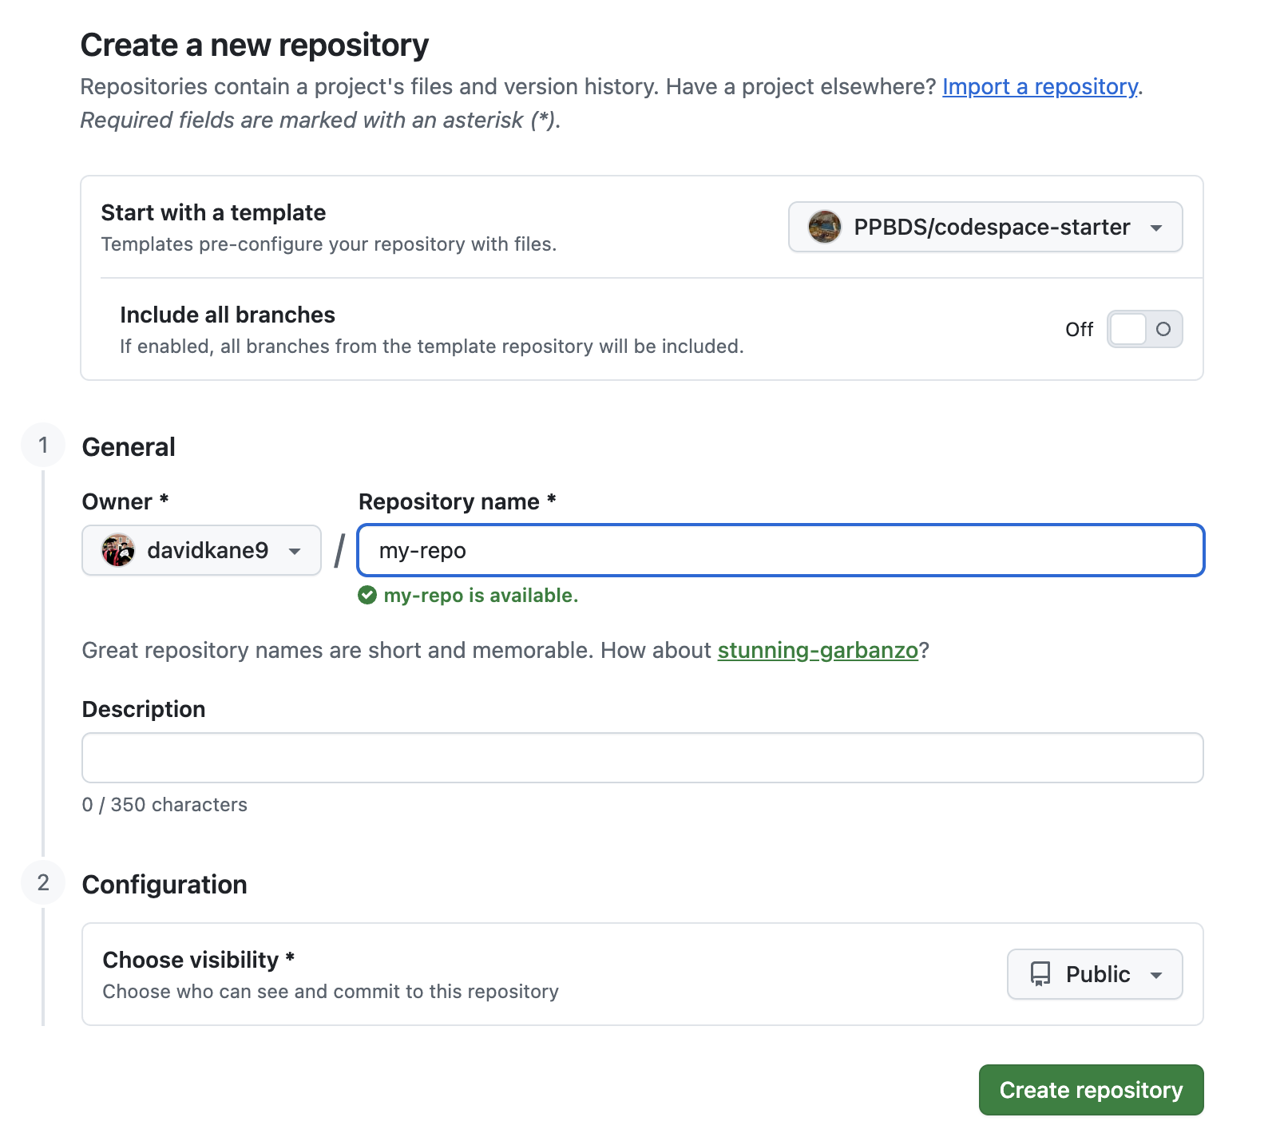The height and width of the screenshot is (1145, 1284).
Task: Focus the Repository name field with my-repo
Action: click(780, 550)
